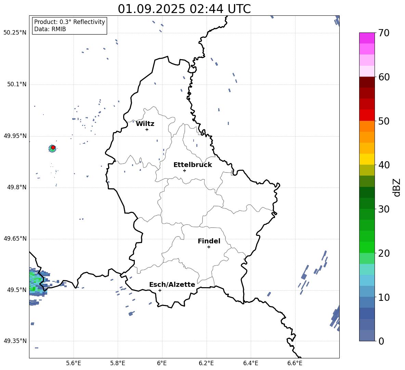Image resolution: width=405 pixels, height=370 pixels.
Task: Click the 0 colorbar tick label
Action: click(381, 341)
